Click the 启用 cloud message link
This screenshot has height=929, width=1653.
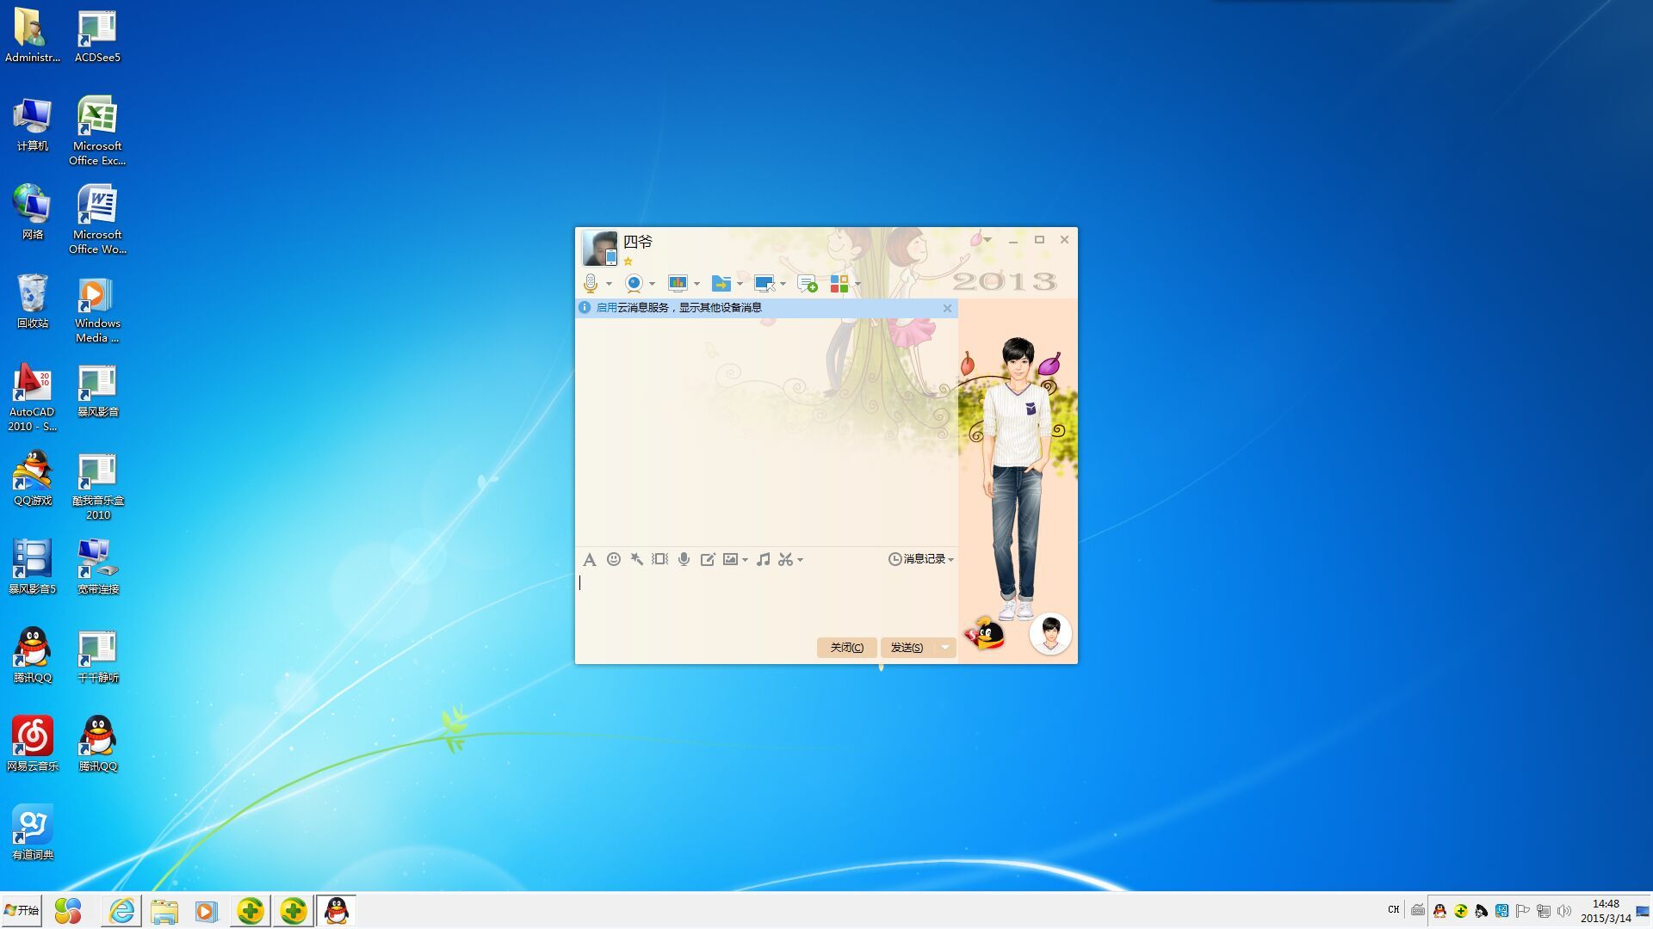606,308
